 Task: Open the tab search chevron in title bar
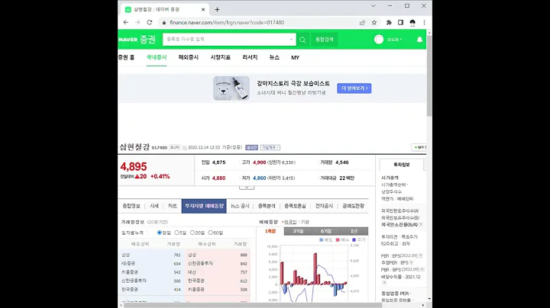tap(374, 6)
